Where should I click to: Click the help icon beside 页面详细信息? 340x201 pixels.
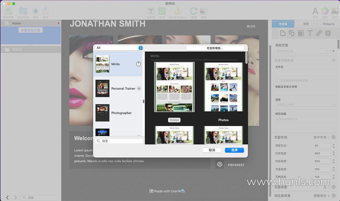point(334,61)
